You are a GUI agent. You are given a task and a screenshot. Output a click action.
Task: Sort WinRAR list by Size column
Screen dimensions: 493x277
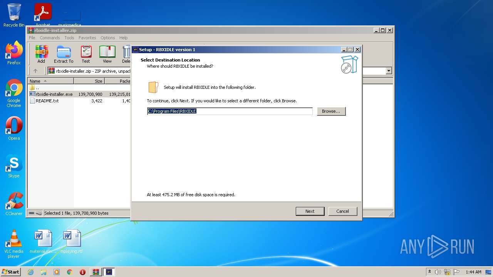point(89,81)
